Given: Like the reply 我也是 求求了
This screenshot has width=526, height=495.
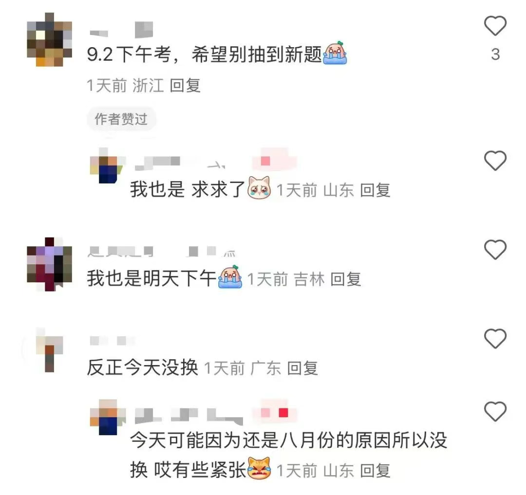Looking at the screenshot, I should pyautogui.click(x=495, y=161).
